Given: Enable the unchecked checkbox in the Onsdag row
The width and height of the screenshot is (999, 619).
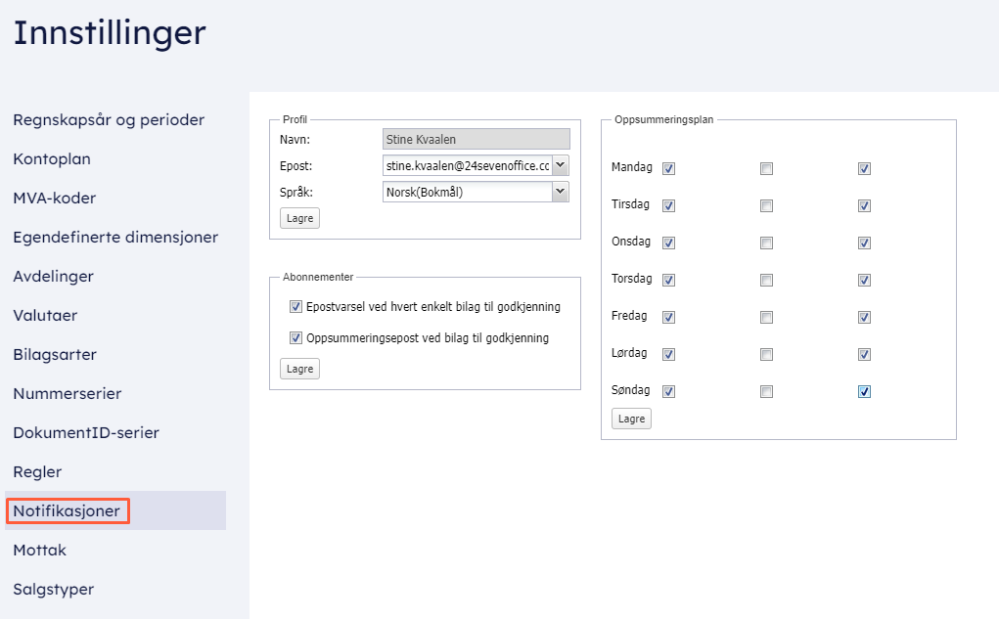Looking at the screenshot, I should point(767,243).
